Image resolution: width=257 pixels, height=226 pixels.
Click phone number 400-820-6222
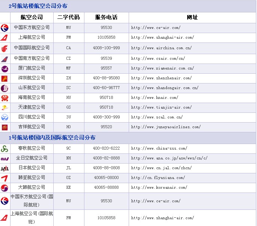[x=107, y=148]
